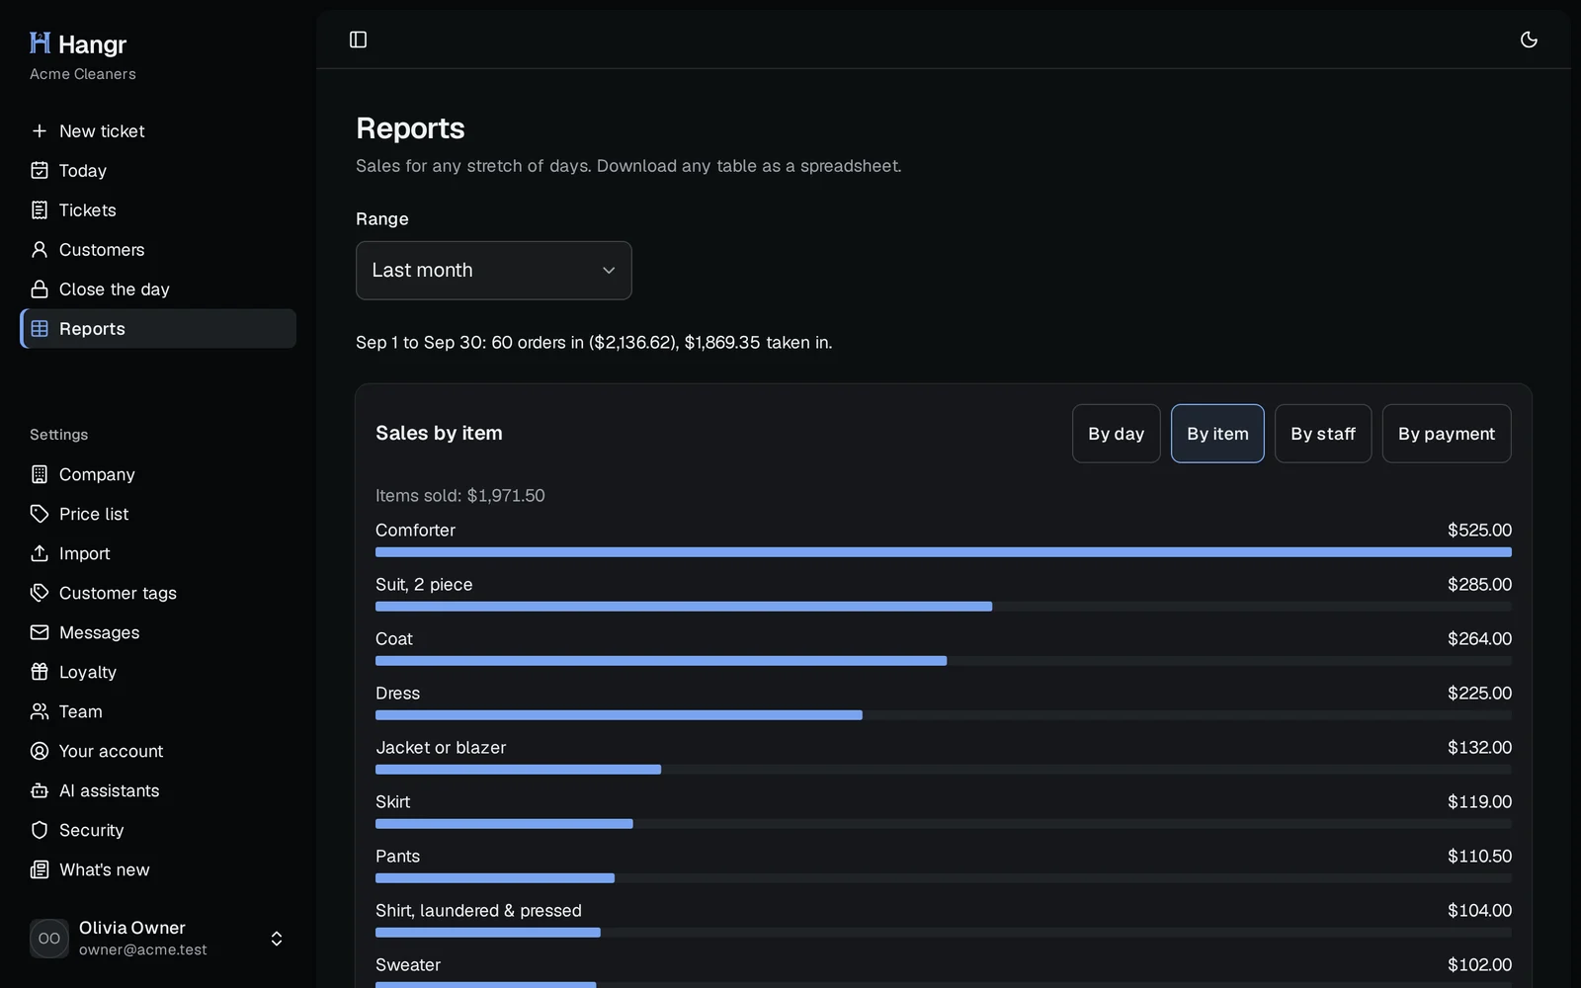The width and height of the screenshot is (1581, 988).
Task: Open the Team settings page
Action: 158,711
